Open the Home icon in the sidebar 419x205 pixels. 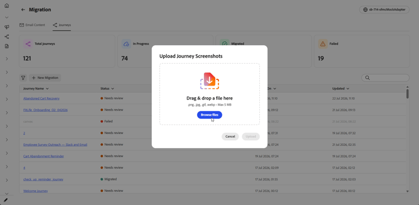click(x=7, y=6)
